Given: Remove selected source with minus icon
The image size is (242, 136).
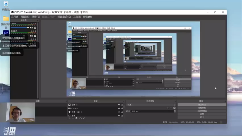Looking at the screenshot, I should (73, 118).
